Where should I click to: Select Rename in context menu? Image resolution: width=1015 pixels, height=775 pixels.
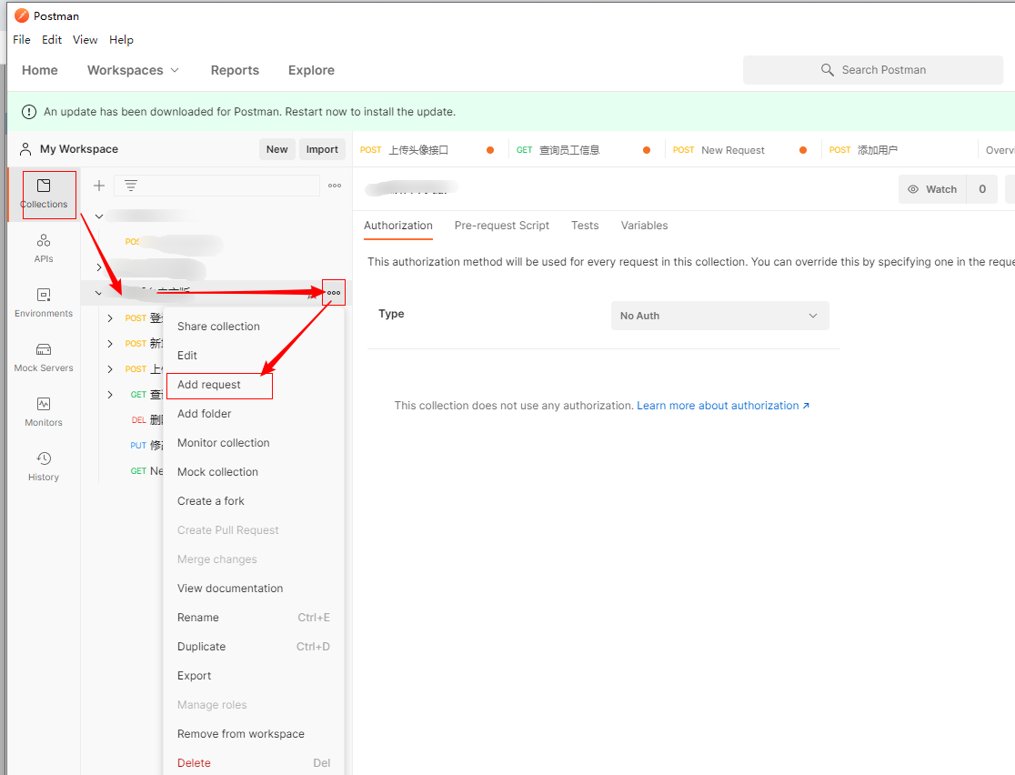(254, 618)
